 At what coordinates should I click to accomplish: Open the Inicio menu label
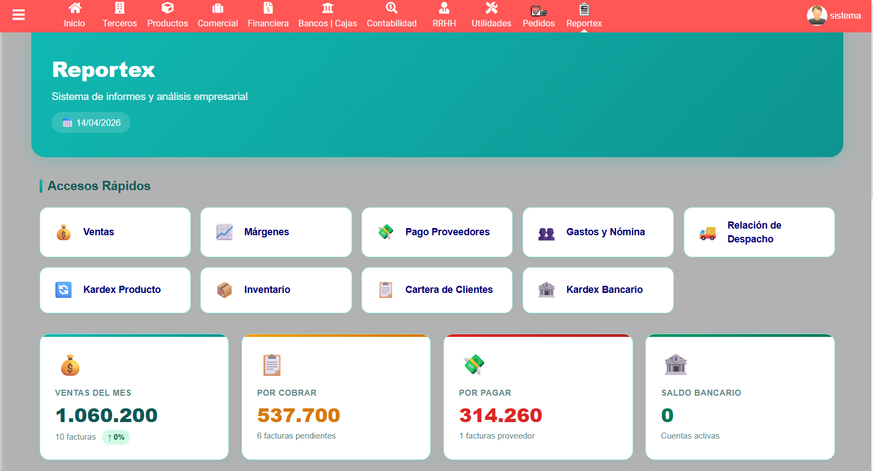(x=74, y=24)
